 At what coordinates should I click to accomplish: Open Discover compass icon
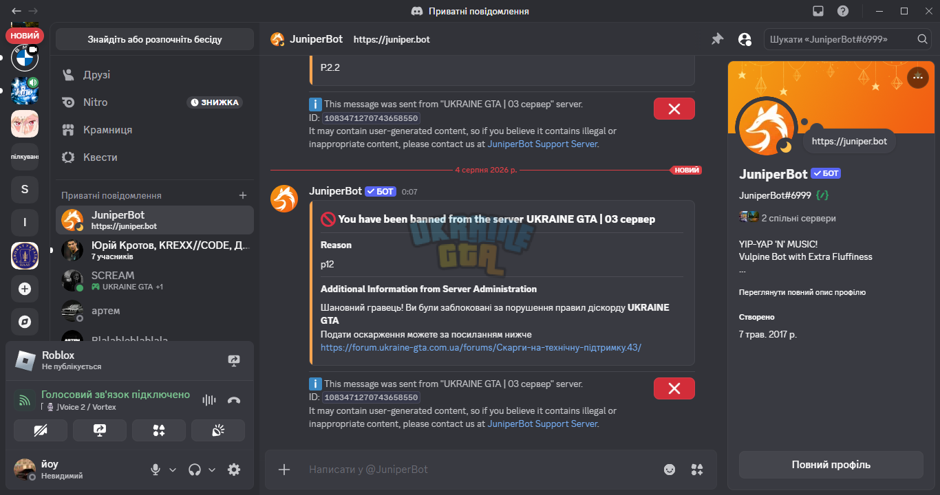click(x=25, y=322)
